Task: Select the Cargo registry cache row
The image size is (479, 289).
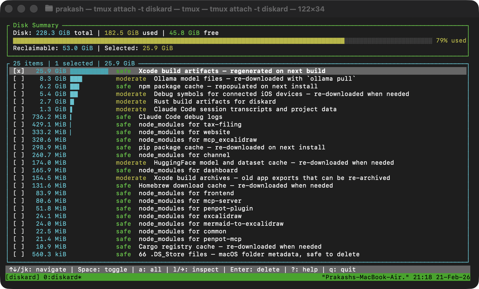Action: (238, 246)
